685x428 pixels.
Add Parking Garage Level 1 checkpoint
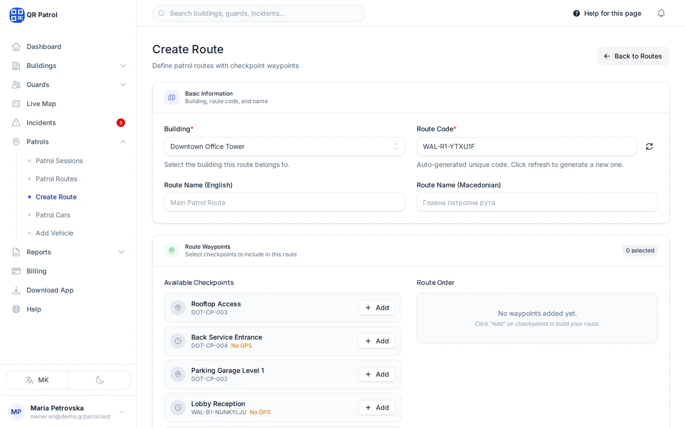pyautogui.click(x=377, y=374)
